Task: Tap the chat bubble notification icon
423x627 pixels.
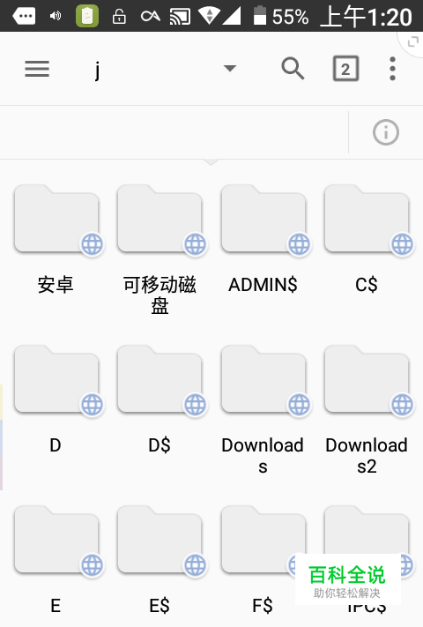Action: click(x=24, y=17)
